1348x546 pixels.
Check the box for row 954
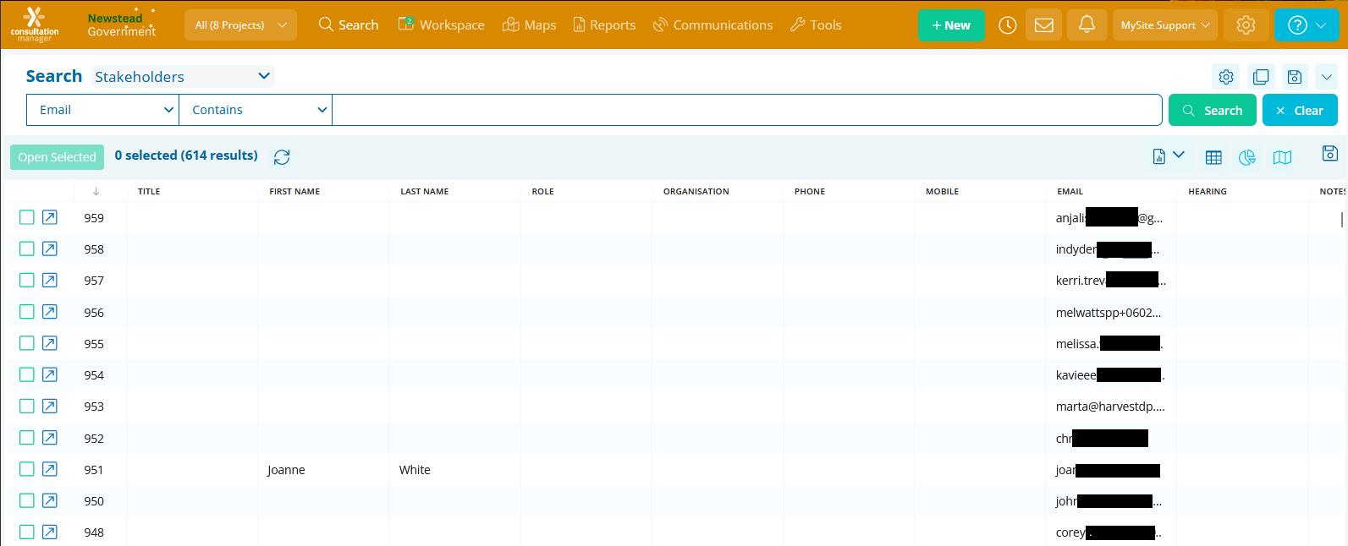27,374
